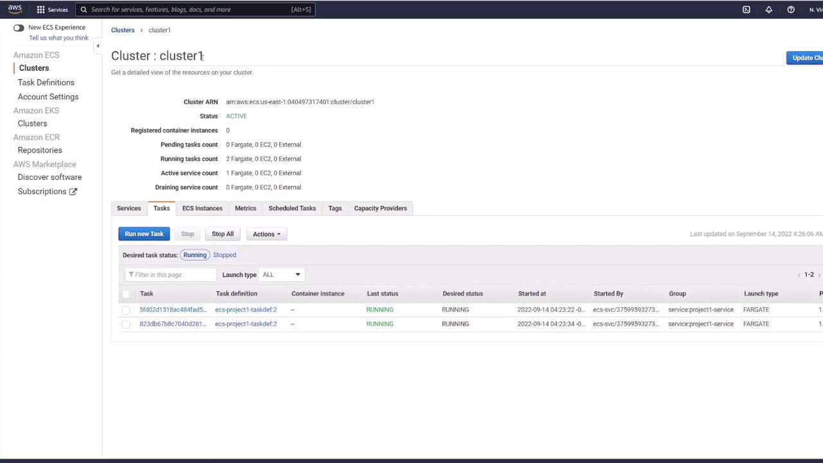Open the Actions dropdown
Screen dimensions: 823x463
(x=267, y=234)
